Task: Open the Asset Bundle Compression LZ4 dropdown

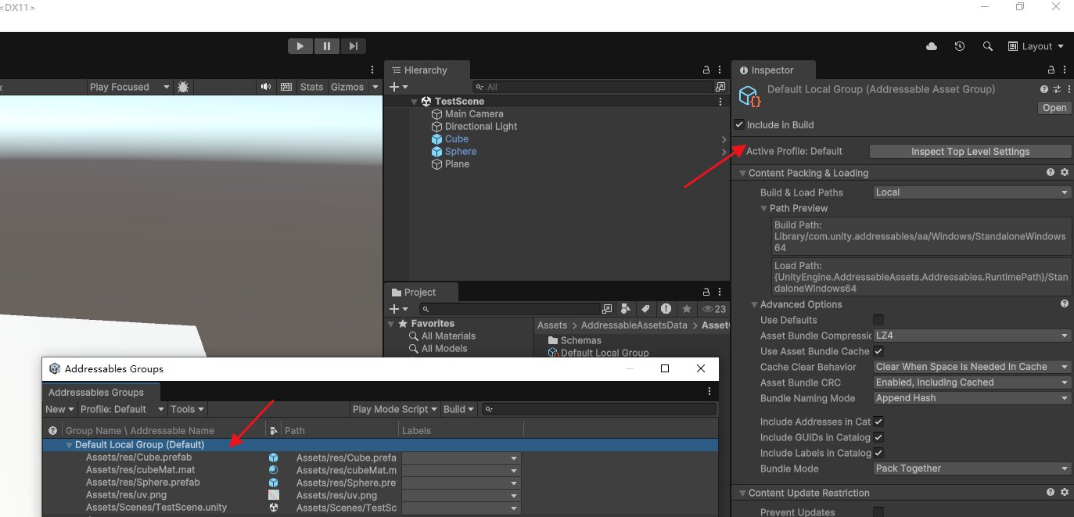Action: (x=972, y=336)
